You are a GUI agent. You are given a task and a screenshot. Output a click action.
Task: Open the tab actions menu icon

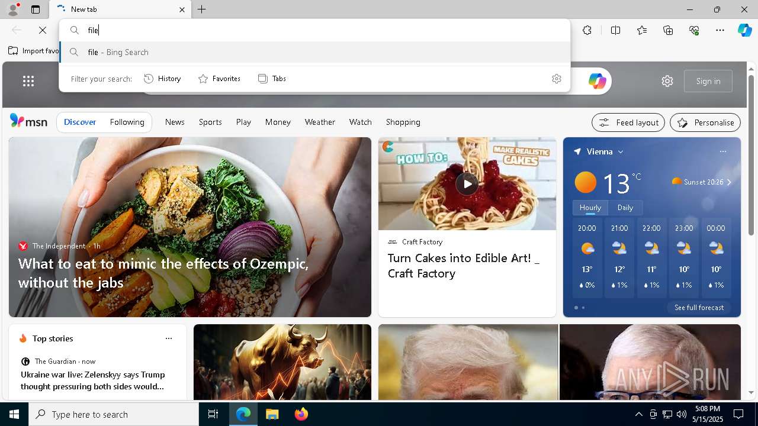(x=36, y=9)
